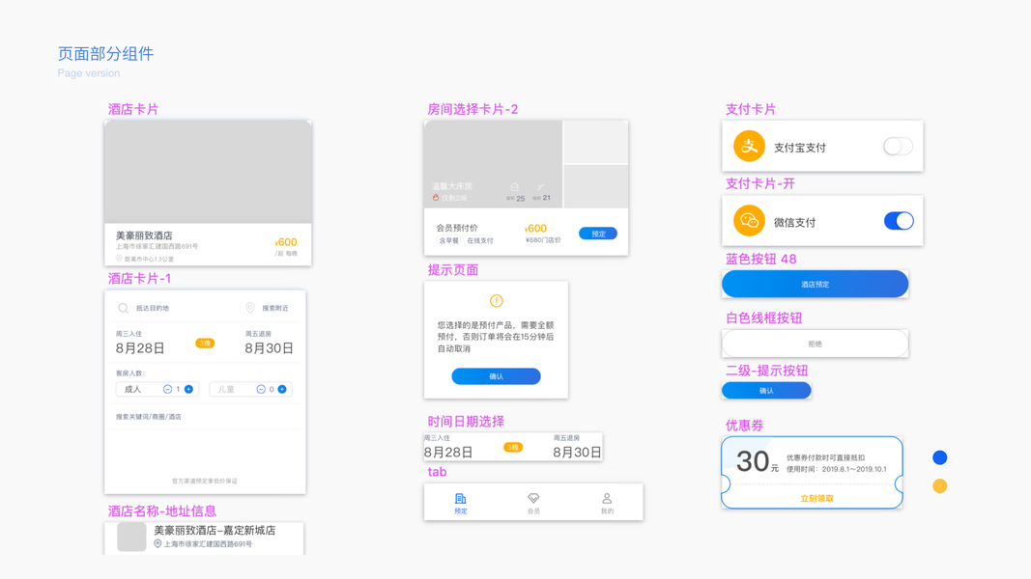Select the 我的 profile icon in the tab bar
1031x579 pixels.
[x=607, y=498]
